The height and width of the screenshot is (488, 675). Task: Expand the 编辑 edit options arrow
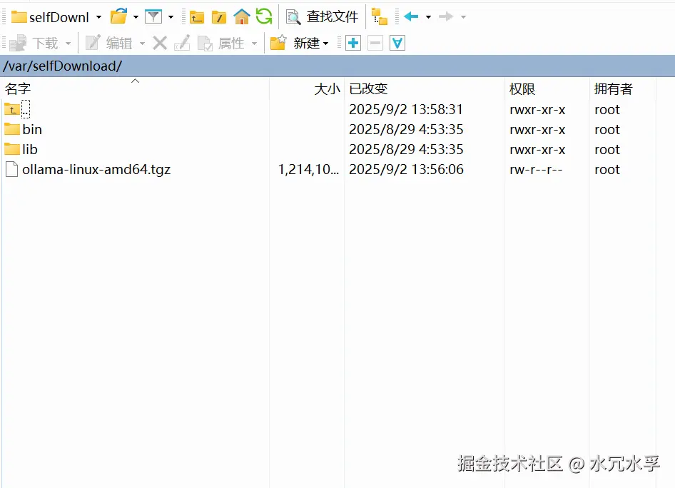tap(142, 44)
